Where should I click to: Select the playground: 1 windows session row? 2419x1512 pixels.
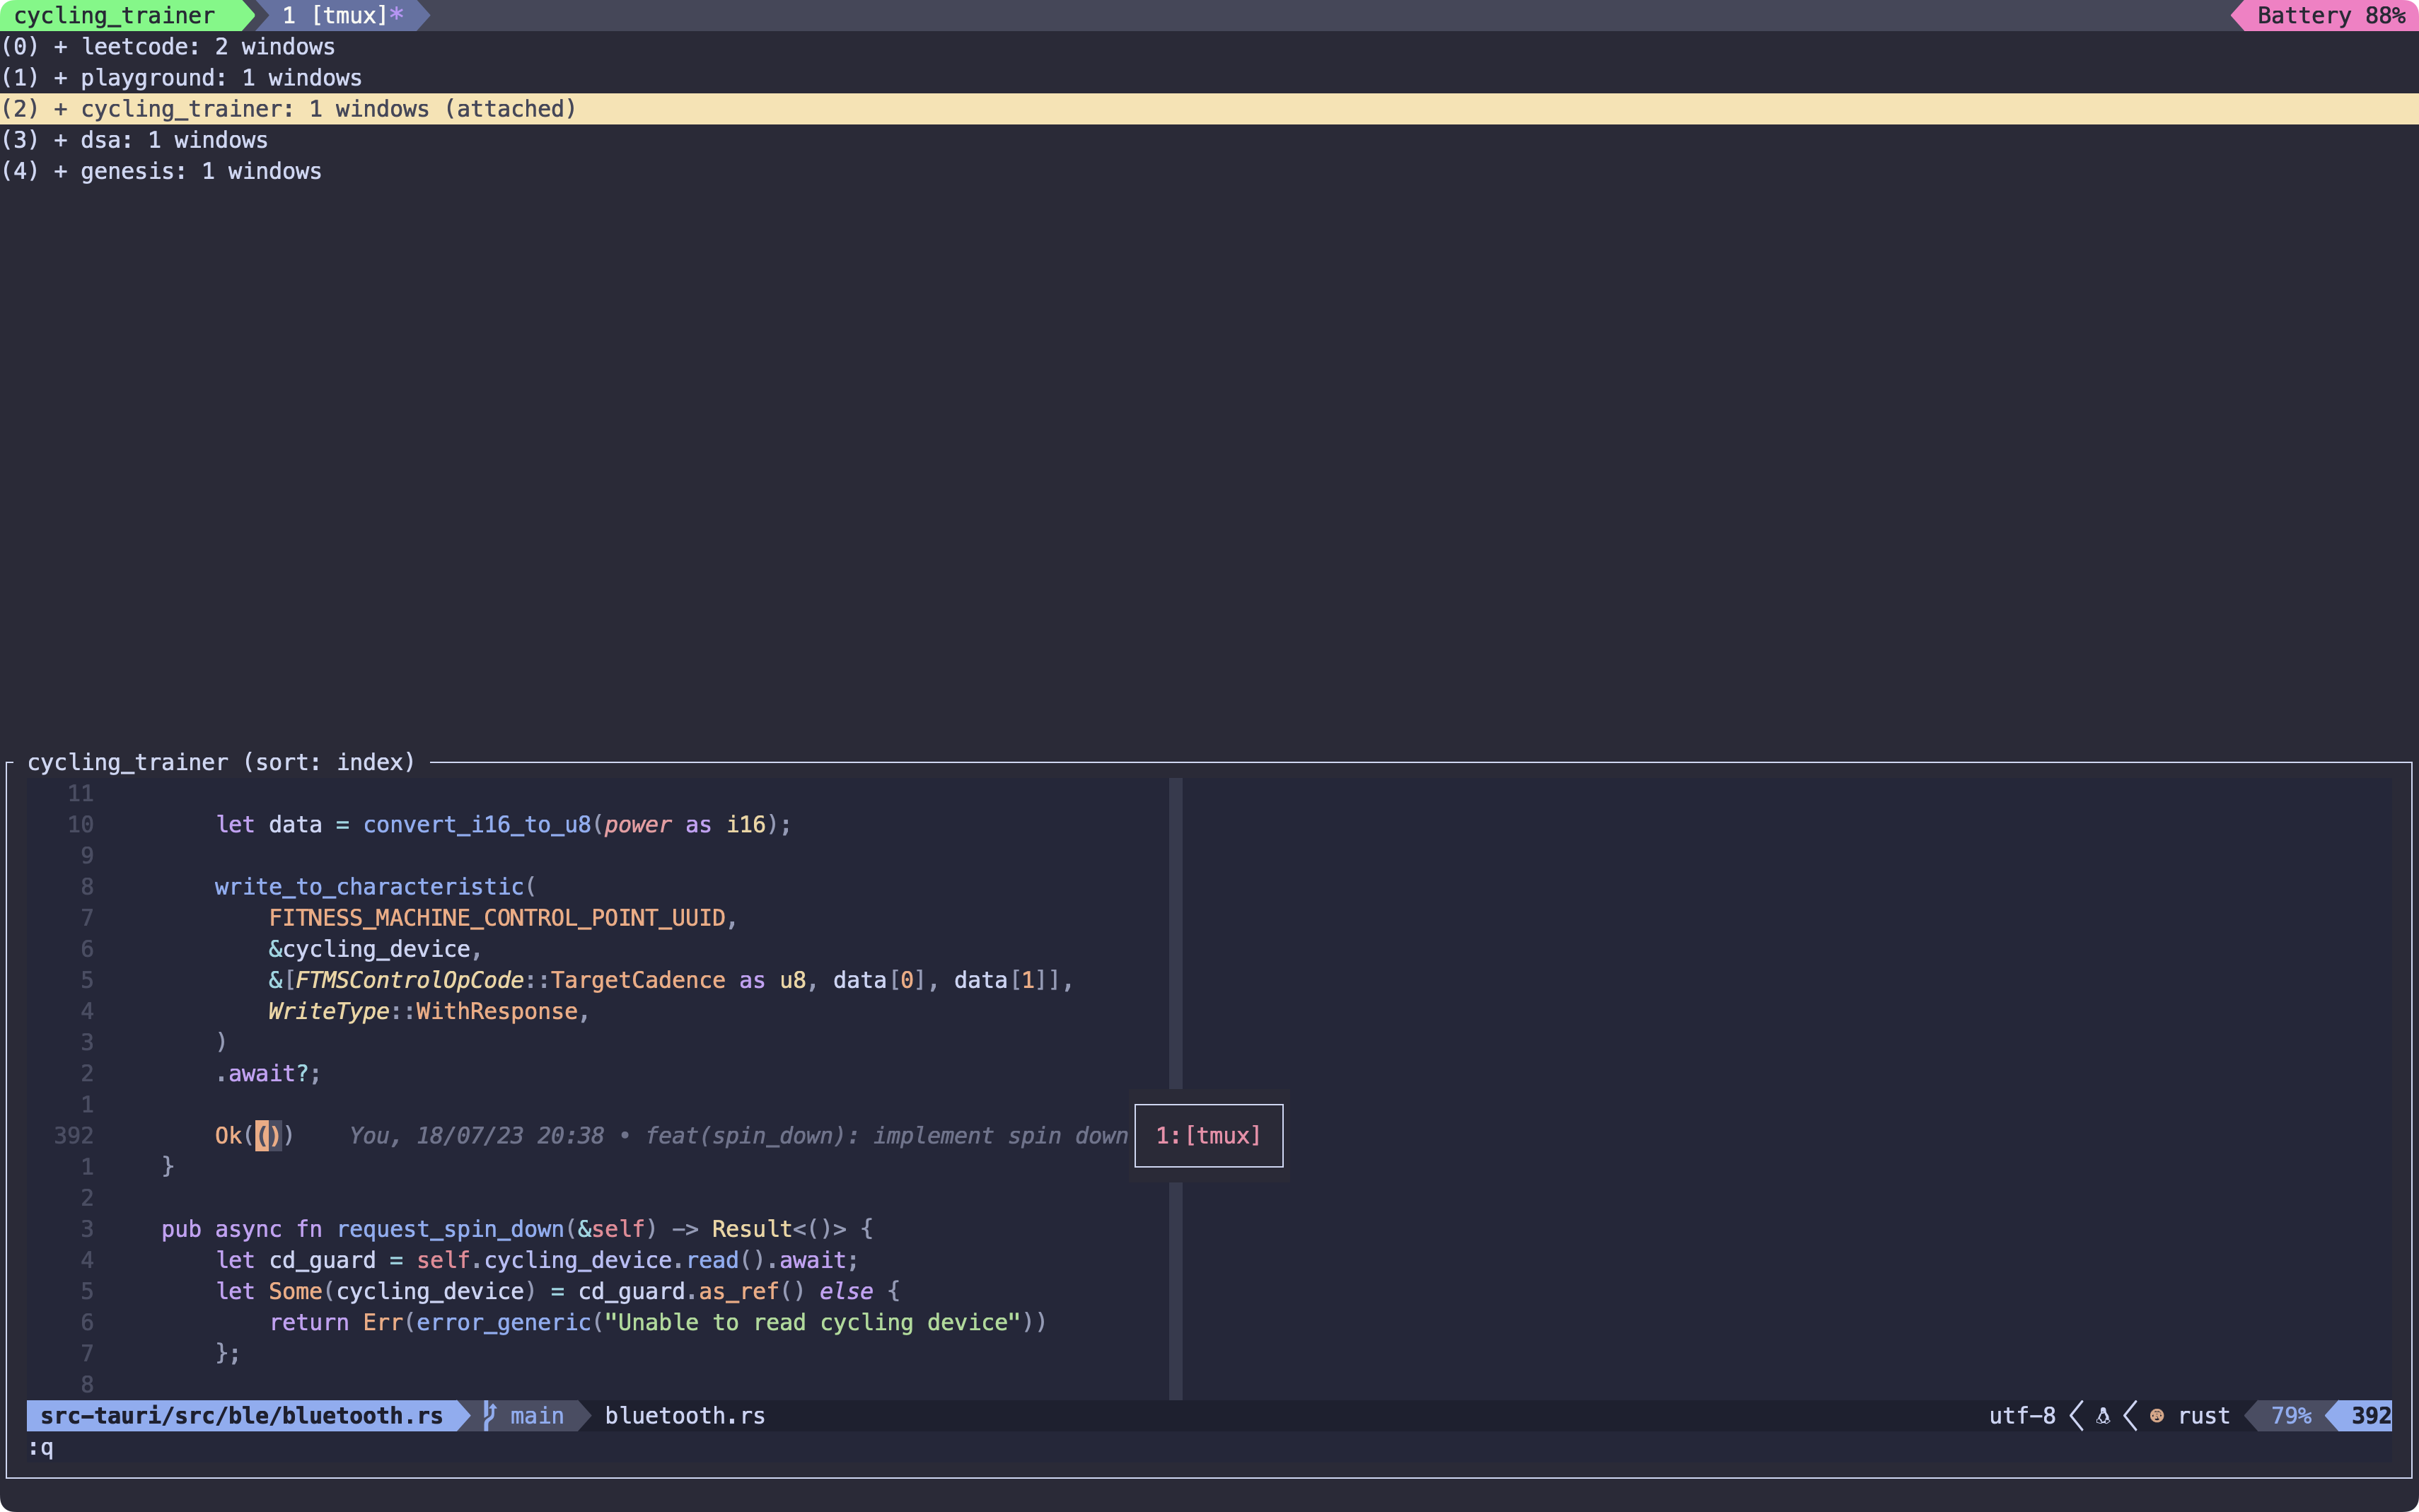coord(1209,78)
